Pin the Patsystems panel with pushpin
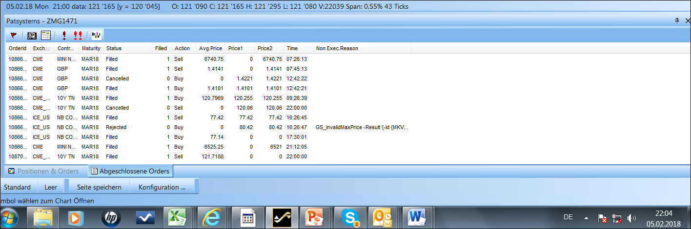 677,21
